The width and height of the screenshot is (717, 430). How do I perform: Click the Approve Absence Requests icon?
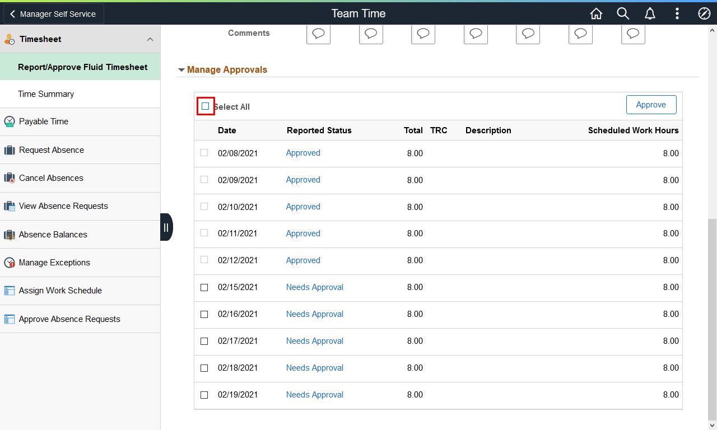pos(10,319)
